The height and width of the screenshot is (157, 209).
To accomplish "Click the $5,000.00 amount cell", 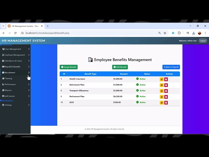I will [x=118, y=79].
